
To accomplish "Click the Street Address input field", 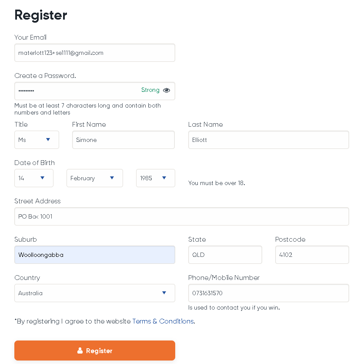I will coord(181,216).
